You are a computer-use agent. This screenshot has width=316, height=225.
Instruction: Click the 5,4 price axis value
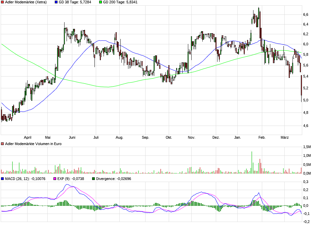pyautogui.click(x=306, y=77)
